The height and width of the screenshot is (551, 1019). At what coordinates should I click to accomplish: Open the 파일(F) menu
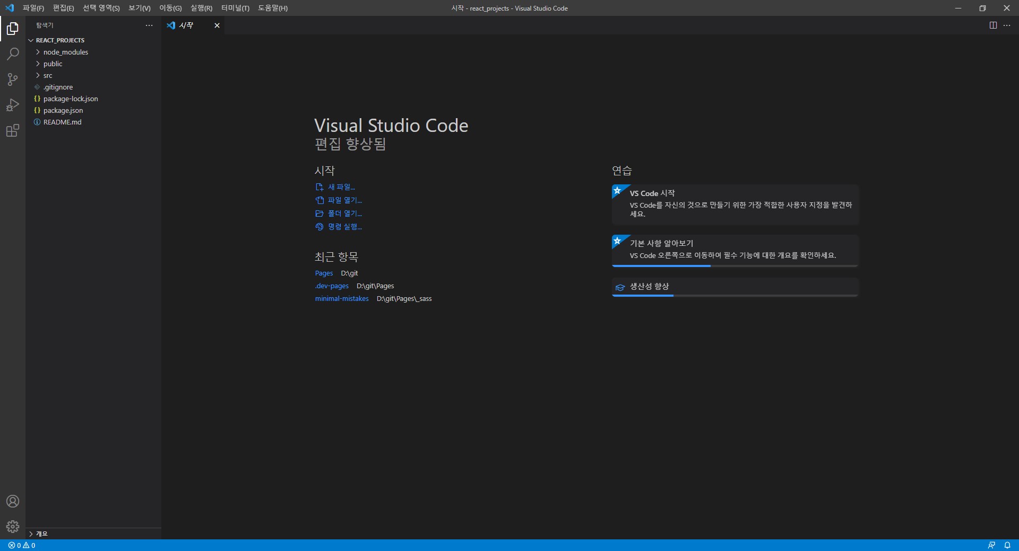33,8
